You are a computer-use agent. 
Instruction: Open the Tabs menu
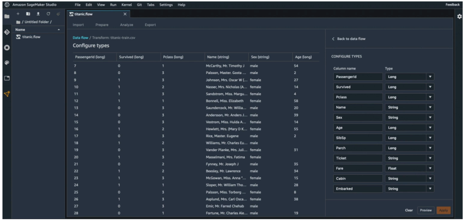pos(151,5)
